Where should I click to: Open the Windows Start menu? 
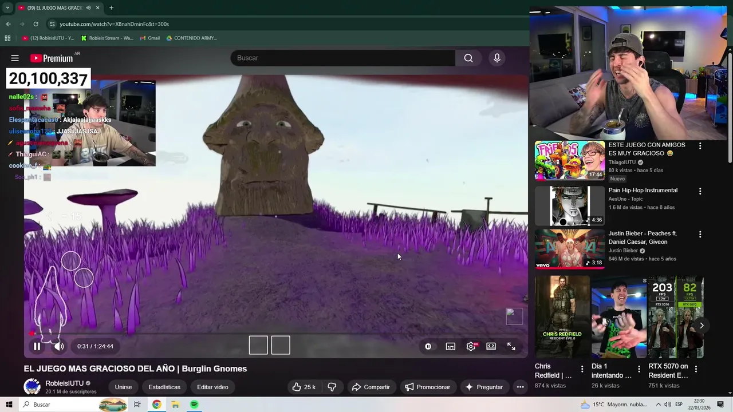[x=9, y=405]
